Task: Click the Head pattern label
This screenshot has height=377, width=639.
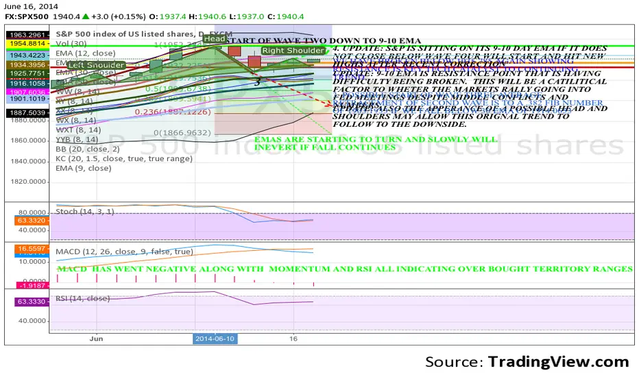Action: tap(214, 38)
